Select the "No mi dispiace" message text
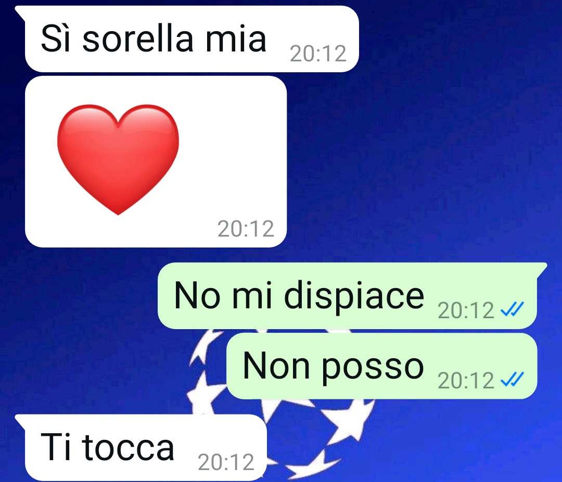The width and height of the screenshot is (562, 482). click(x=299, y=296)
